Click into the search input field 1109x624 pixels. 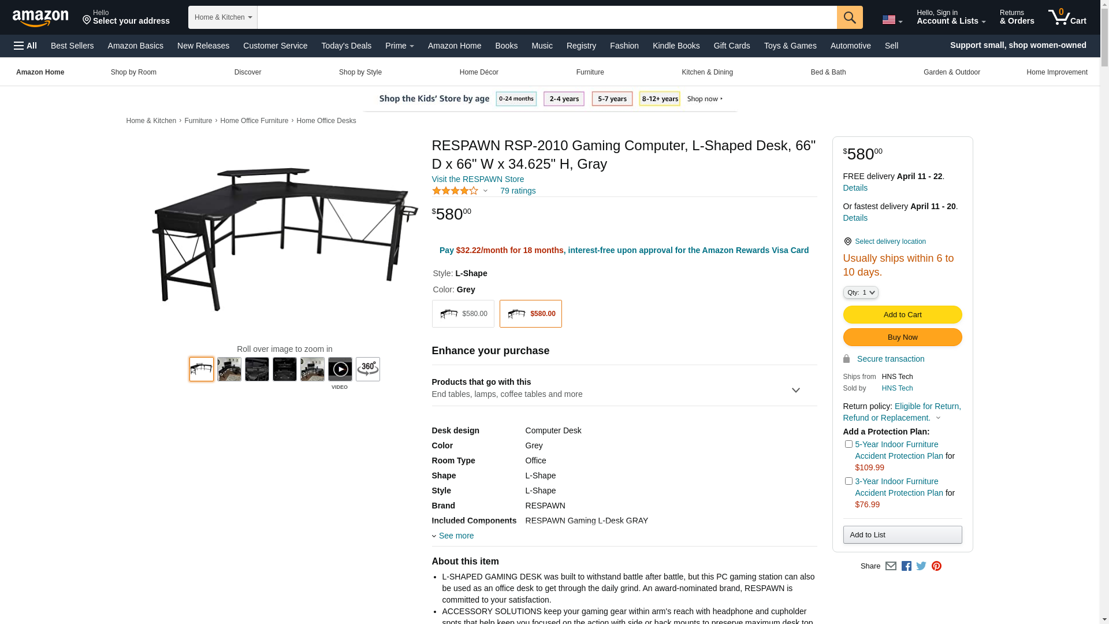[x=546, y=17]
